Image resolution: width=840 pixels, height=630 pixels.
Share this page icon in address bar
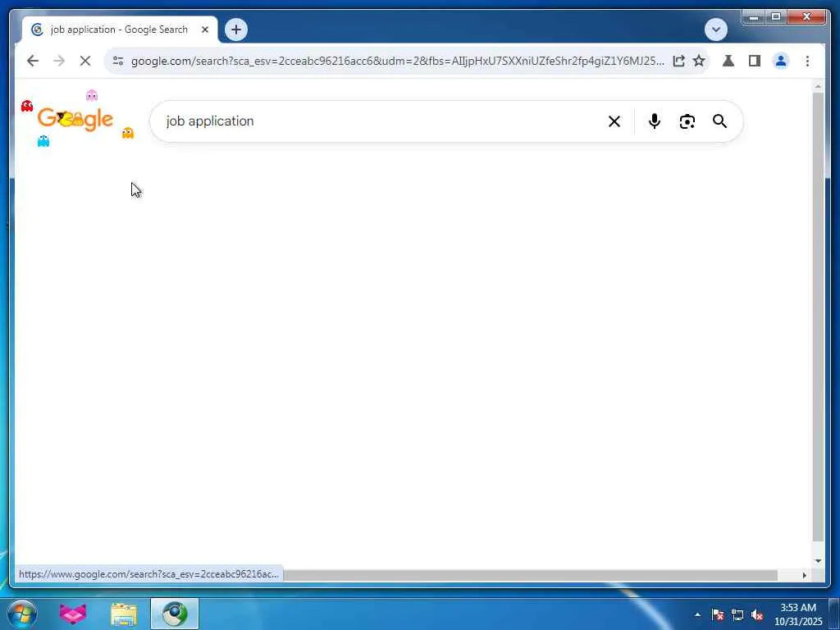point(678,61)
